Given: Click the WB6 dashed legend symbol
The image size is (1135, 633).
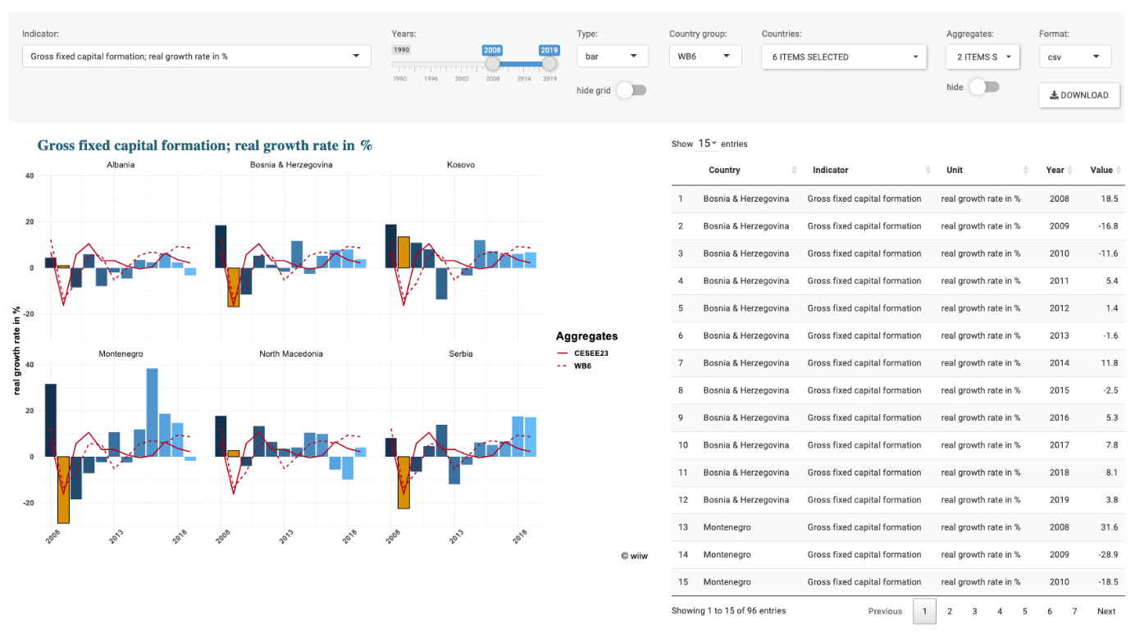Looking at the screenshot, I should tap(563, 366).
